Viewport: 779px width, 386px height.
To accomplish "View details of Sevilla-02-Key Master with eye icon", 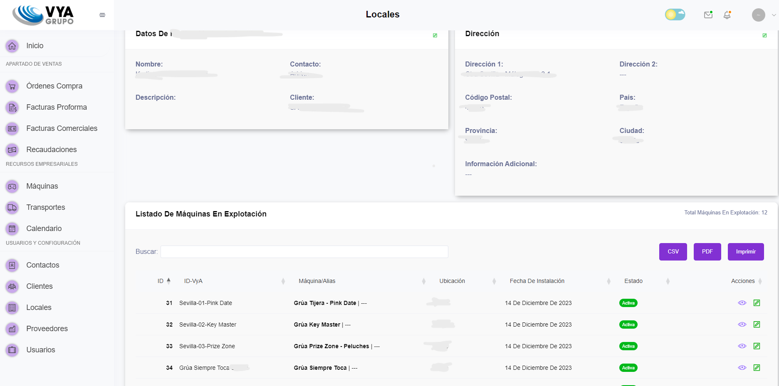I will click(742, 325).
